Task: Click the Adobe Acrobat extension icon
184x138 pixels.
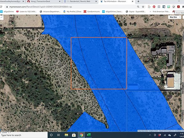Action: [179, 7]
